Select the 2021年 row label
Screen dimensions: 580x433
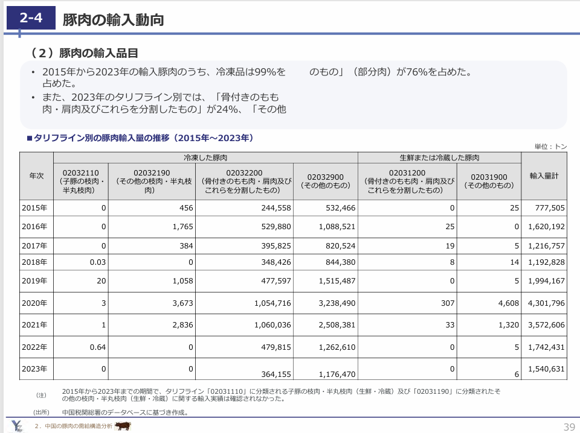(x=34, y=325)
